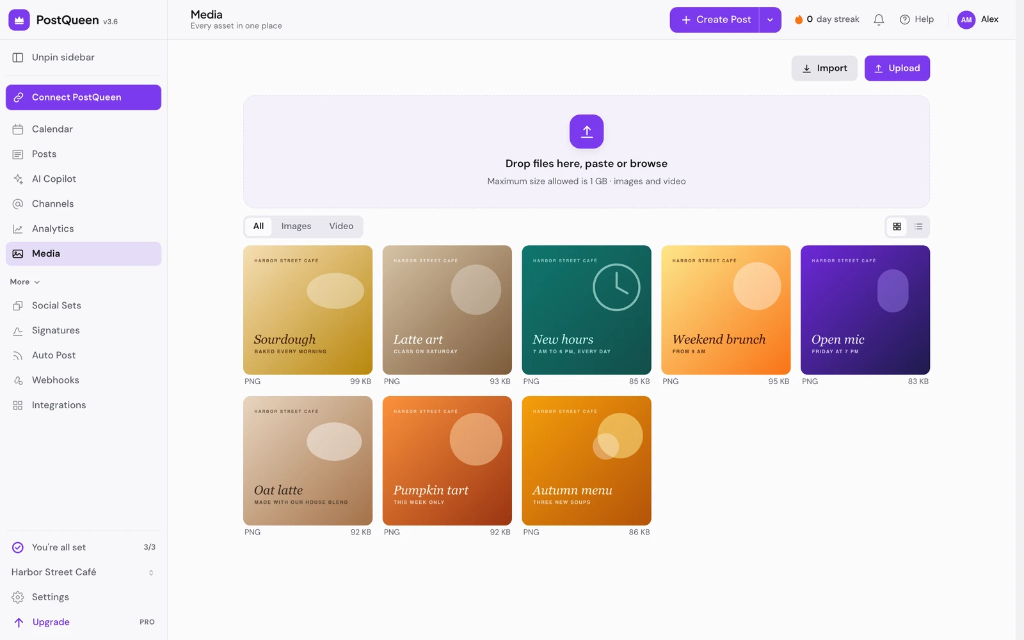Open the Open mic image thumbnail

point(865,310)
